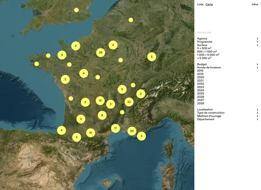The image size is (261, 190).
Task: Select the unnumbered marker over southern England
Action: tap(76, 10)
